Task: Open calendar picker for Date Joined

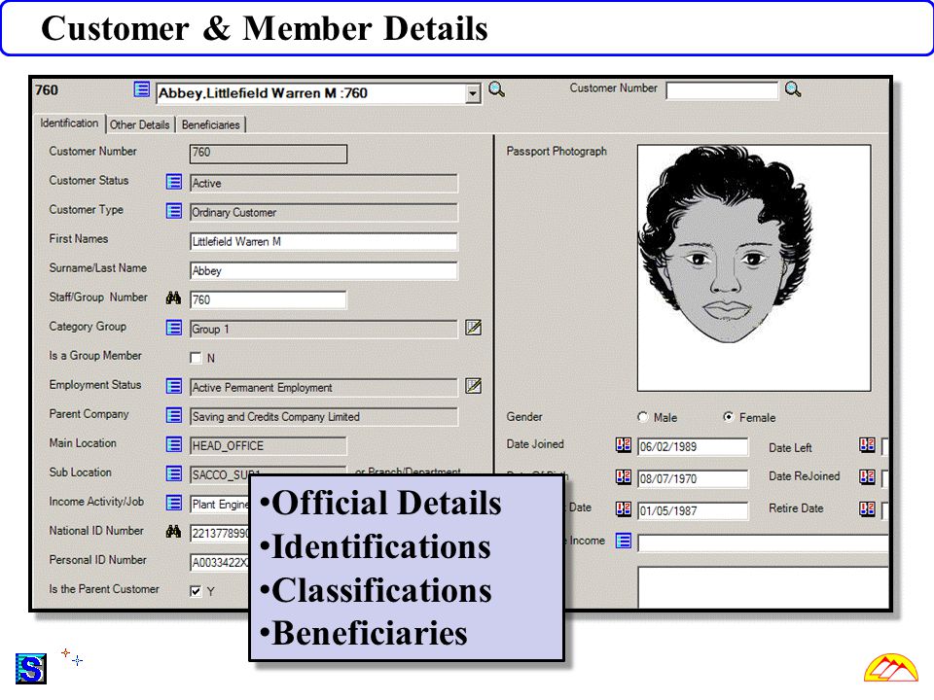Action: pyautogui.click(x=623, y=444)
